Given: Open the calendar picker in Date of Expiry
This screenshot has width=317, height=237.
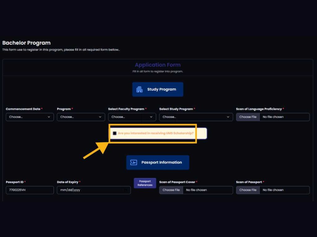Looking at the screenshot, I should [125, 190].
